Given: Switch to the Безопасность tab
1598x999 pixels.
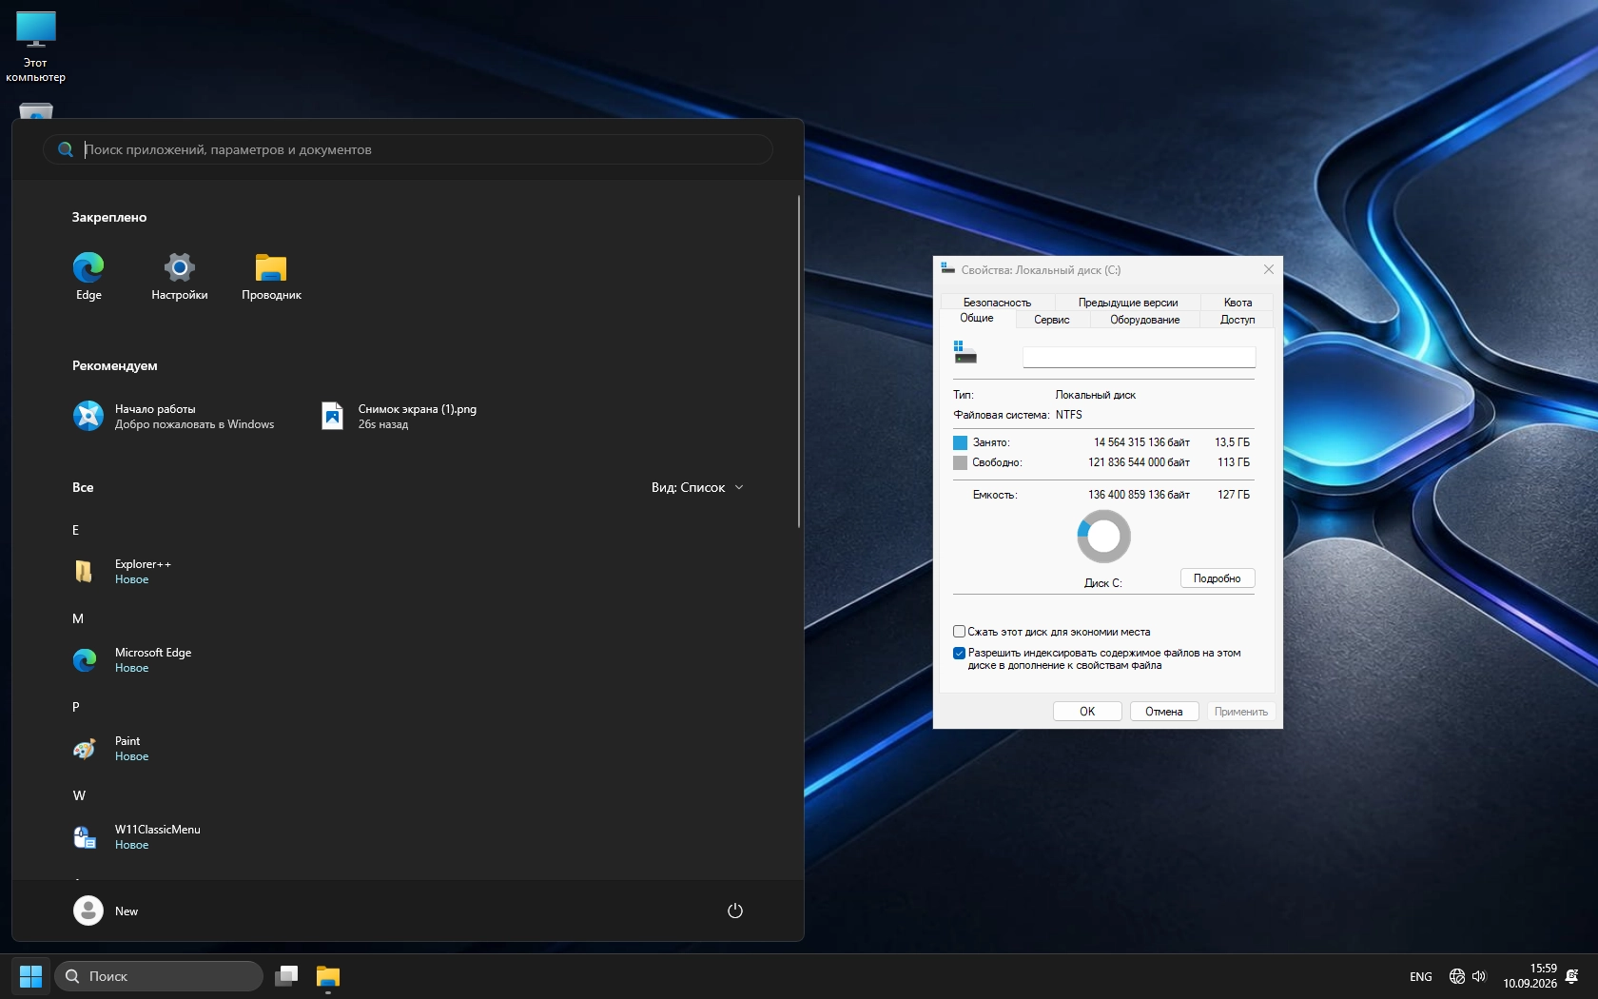Looking at the screenshot, I should point(997,303).
